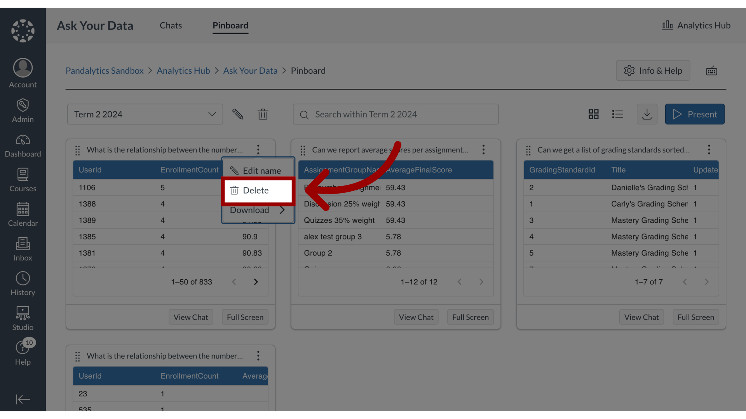Click View Chat for average scores card

(416, 317)
